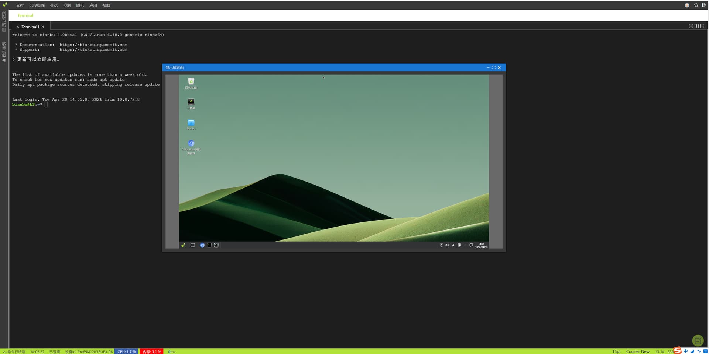Image resolution: width=709 pixels, height=354 pixels.
Task: Toggle fullscreen for 显示屏界面 window
Action: (x=493, y=68)
